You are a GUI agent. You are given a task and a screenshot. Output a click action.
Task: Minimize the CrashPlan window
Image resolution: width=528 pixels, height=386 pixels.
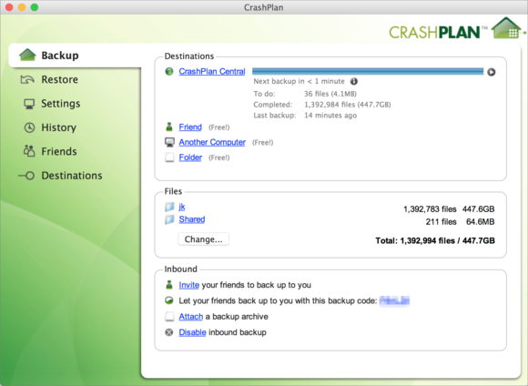[x=22, y=7]
